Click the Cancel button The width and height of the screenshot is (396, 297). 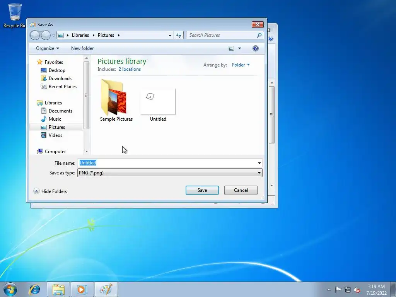point(241,190)
